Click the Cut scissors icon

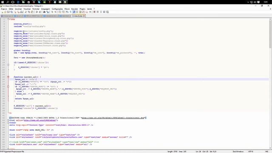point(26,12)
